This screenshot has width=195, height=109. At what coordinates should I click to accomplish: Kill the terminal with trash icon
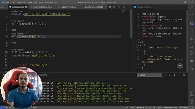coord(175,75)
